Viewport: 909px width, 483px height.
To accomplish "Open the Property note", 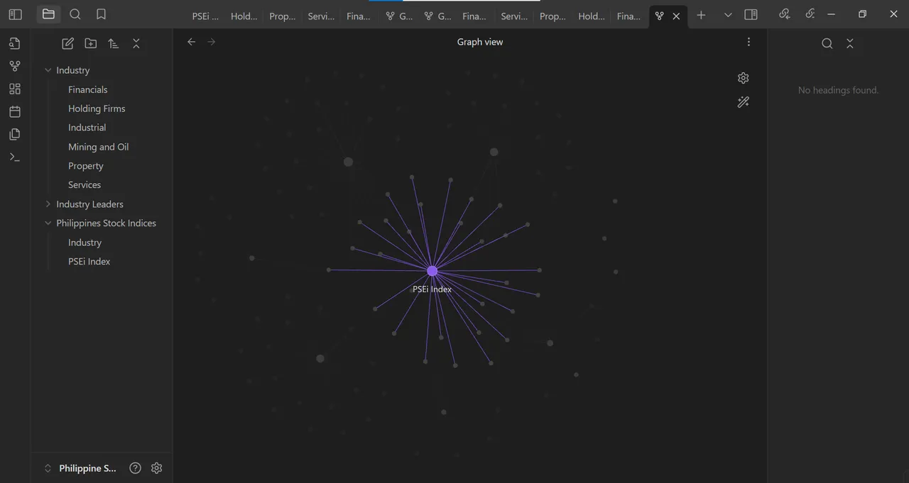I will click(x=85, y=166).
